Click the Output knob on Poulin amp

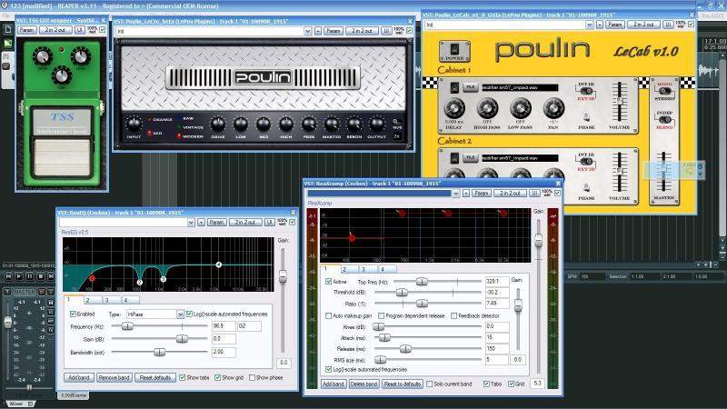tap(376, 124)
